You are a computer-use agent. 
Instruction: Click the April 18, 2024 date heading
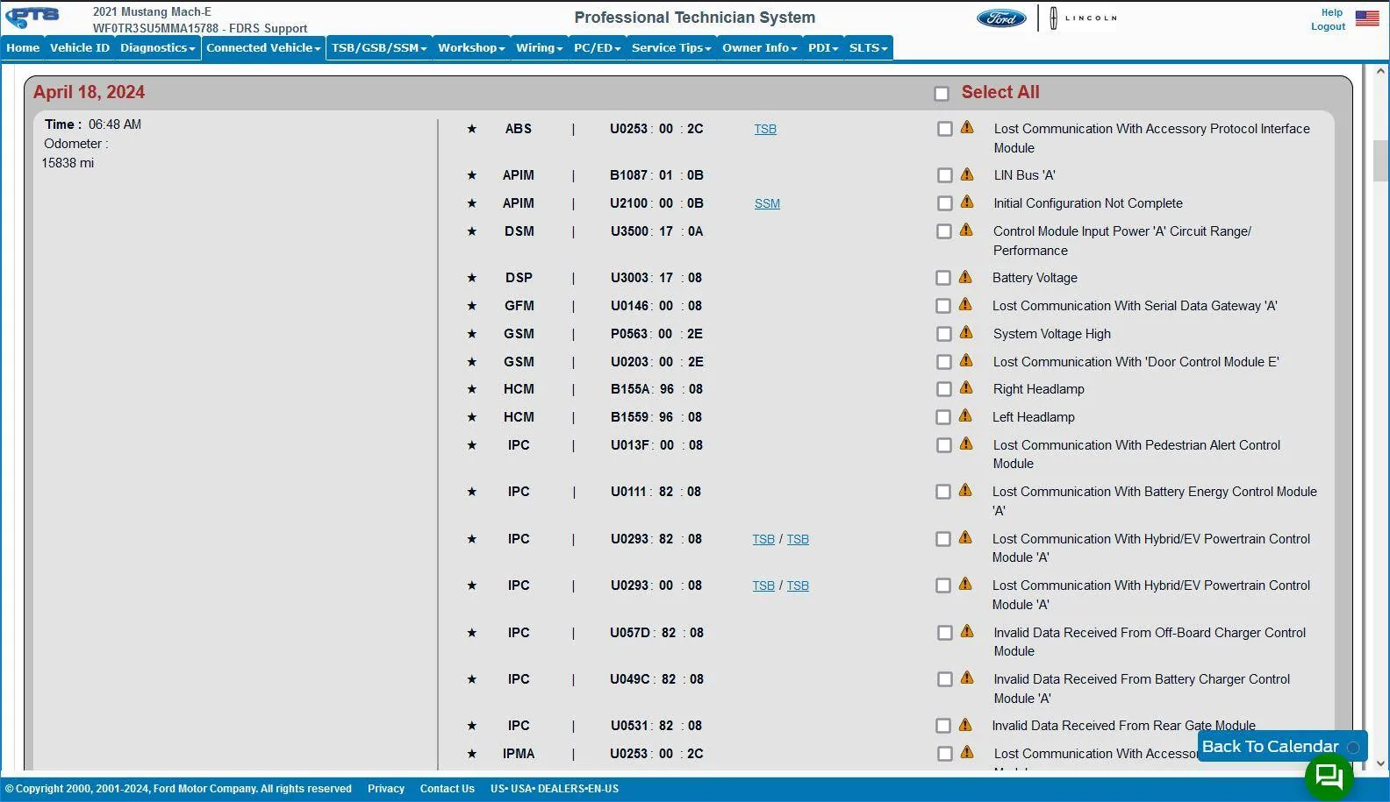pyautogui.click(x=89, y=92)
